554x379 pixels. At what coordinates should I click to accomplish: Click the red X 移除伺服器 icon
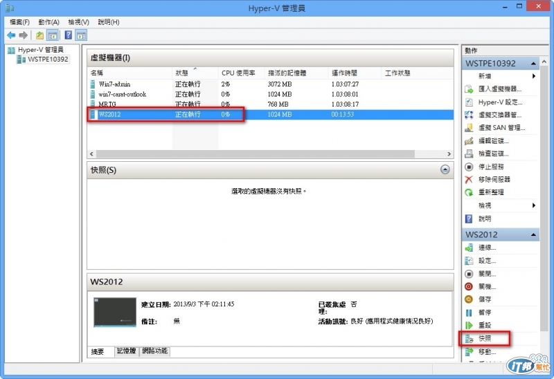click(x=469, y=180)
